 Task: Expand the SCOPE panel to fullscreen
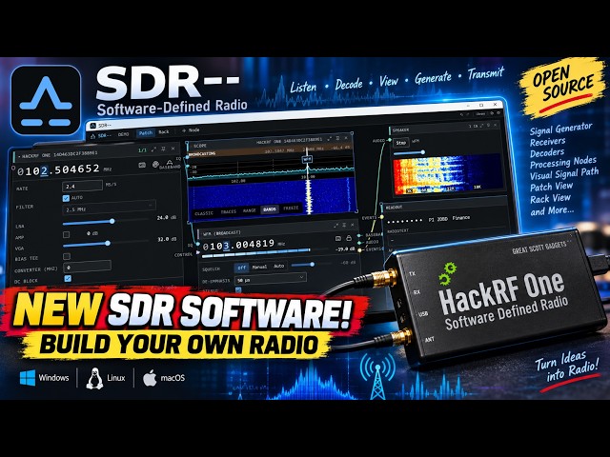[x=330, y=138]
